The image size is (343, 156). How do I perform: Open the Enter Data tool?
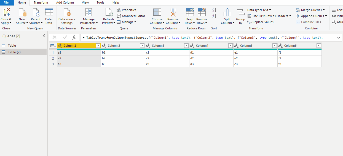coord(49,12)
